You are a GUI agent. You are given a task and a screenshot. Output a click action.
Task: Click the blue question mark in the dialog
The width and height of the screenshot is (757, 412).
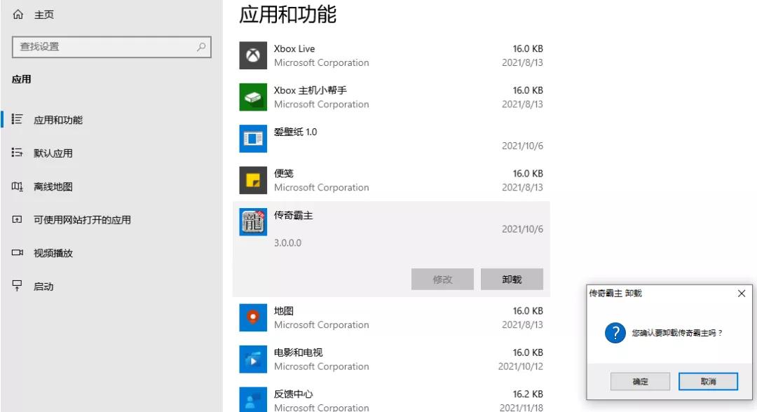(x=615, y=333)
